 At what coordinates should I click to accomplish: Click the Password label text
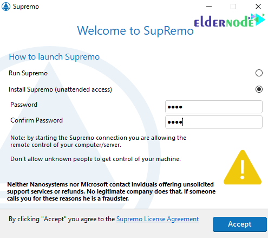pos(24,105)
